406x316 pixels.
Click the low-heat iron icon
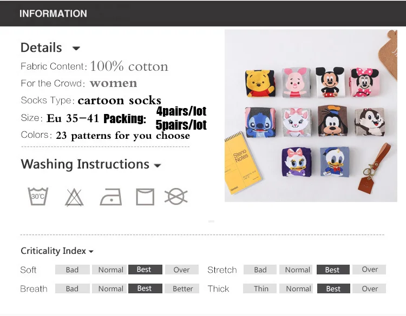pos(111,197)
